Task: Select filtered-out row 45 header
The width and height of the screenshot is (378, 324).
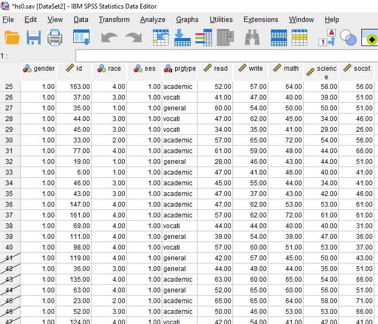Action: tap(9, 301)
